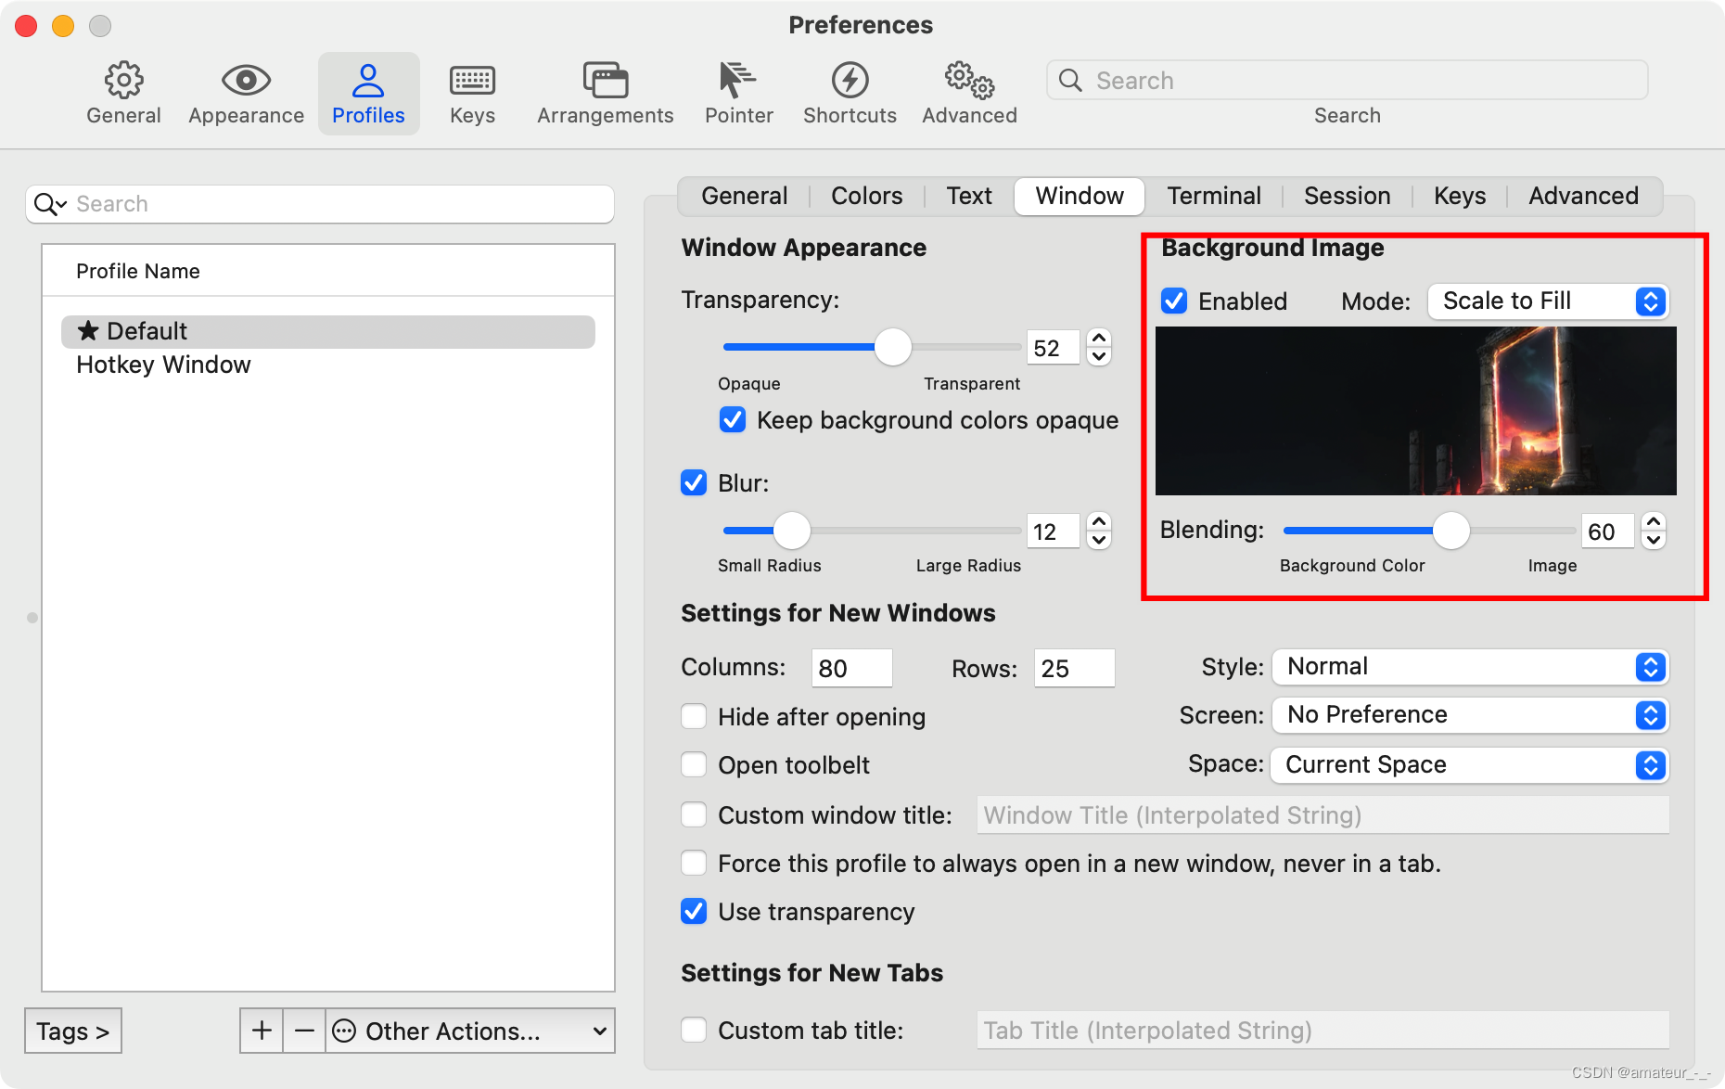The width and height of the screenshot is (1725, 1089).
Task: Click the background image preview thumbnail
Action: click(1415, 411)
